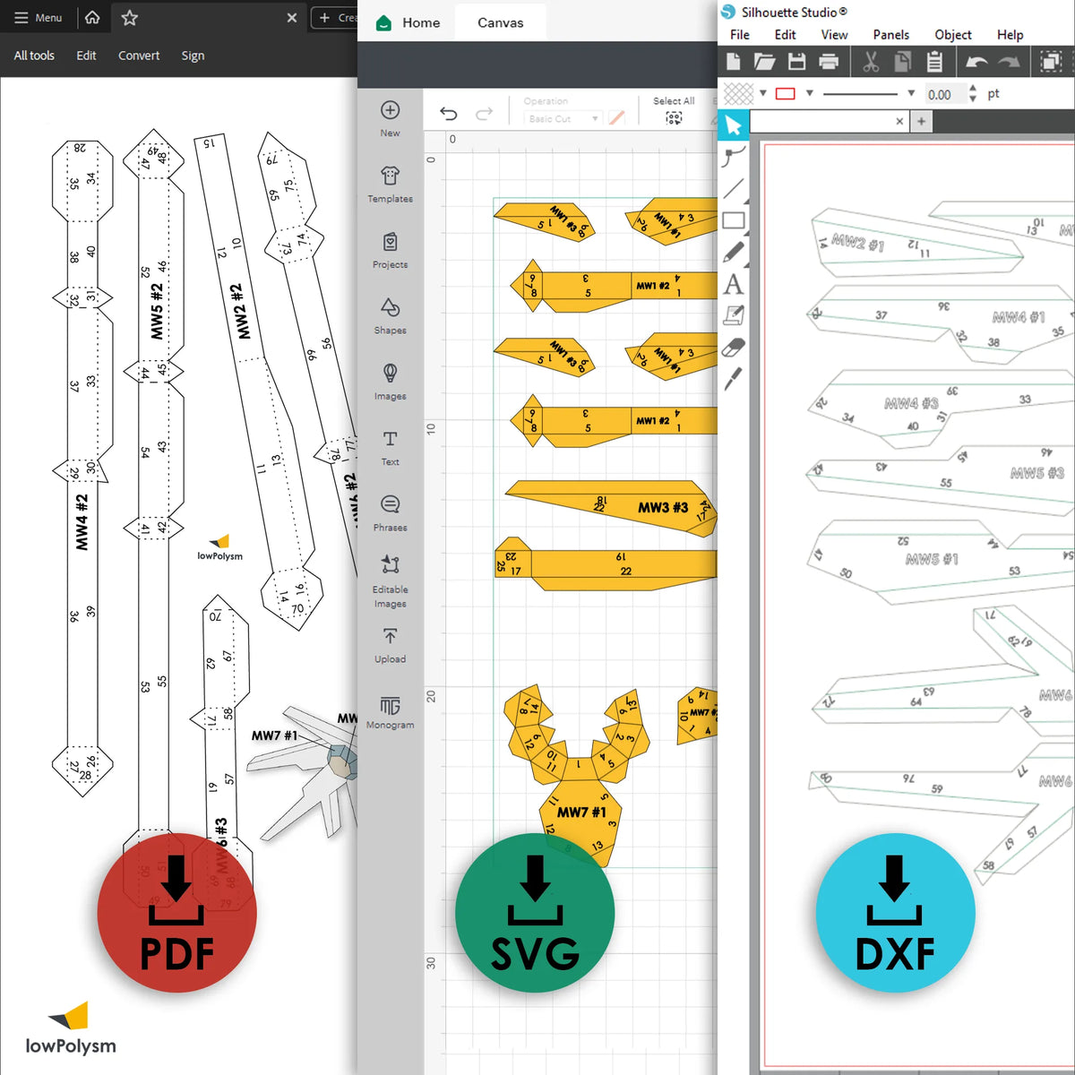Add a new Silhouette document tab
This screenshot has height=1075, width=1075.
click(921, 121)
